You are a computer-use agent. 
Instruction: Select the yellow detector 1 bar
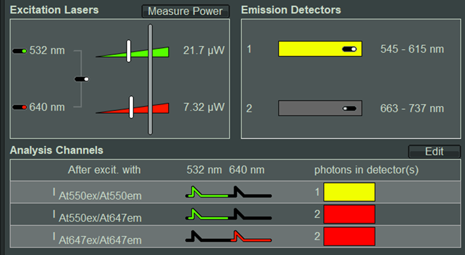310,49
